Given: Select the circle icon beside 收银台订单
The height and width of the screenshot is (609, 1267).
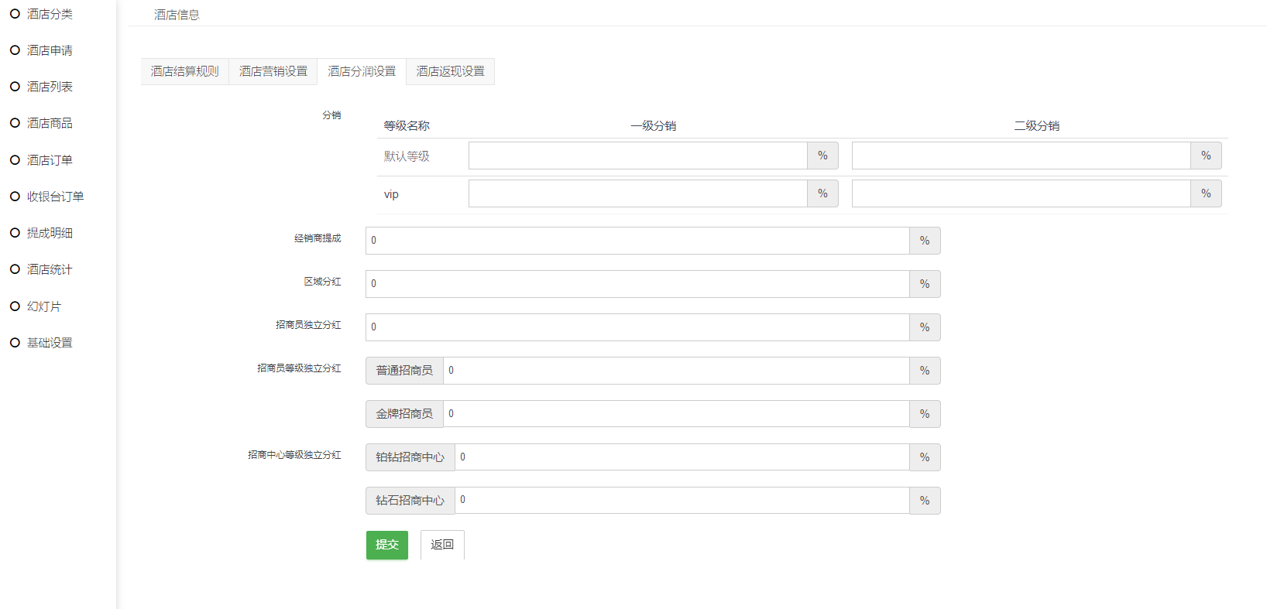Looking at the screenshot, I should [x=15, y=197].
